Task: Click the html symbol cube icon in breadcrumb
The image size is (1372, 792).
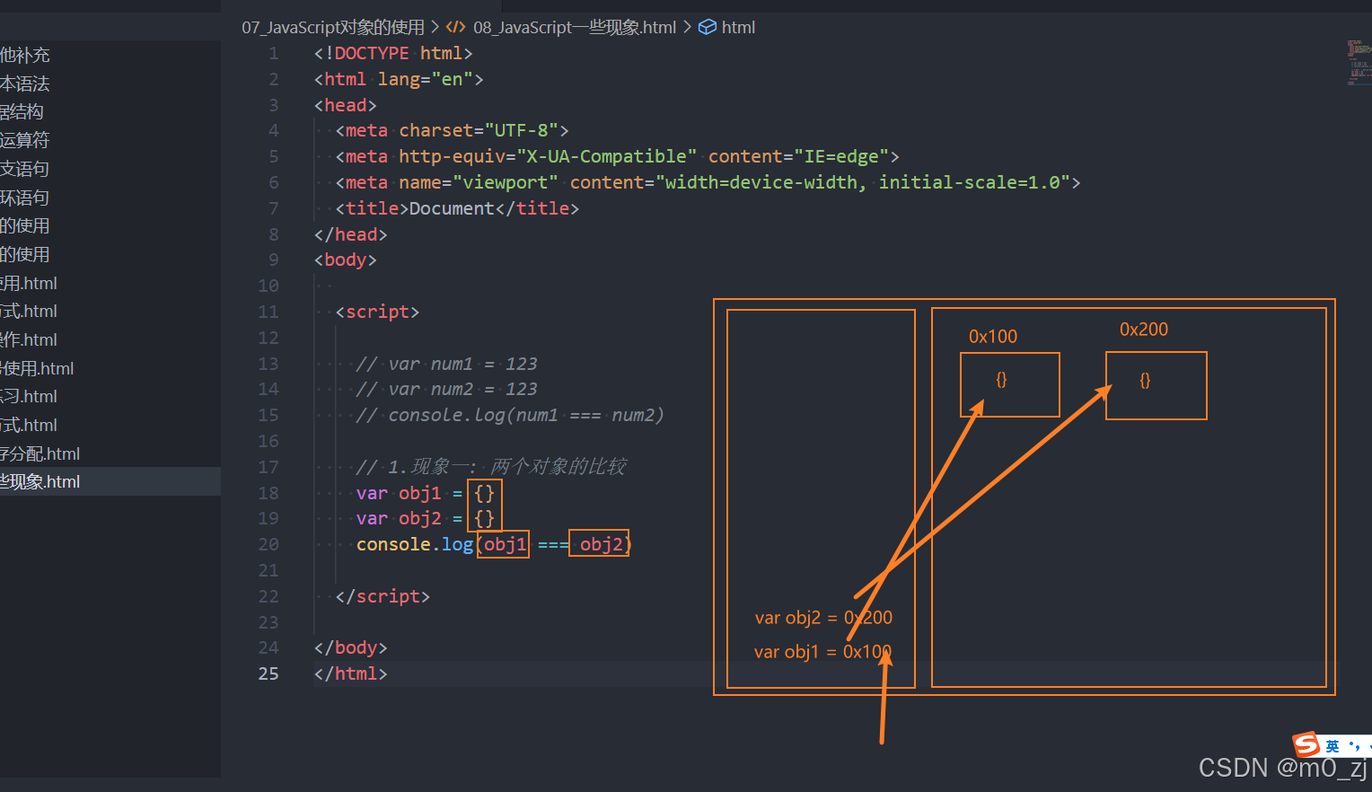Action: pyautogui.click(x=707, y=27)
